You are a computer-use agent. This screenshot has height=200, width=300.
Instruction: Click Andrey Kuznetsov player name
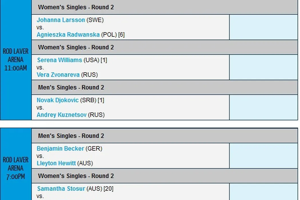(x=62, y=115)
